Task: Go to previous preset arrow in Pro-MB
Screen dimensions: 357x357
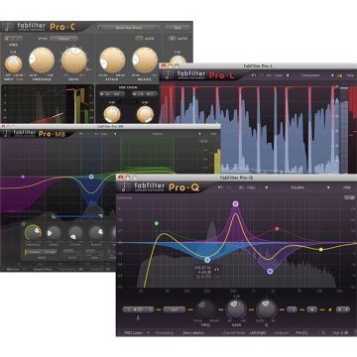Action: pos(115,134)
